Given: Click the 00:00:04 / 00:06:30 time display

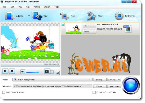Looking at the screenshot, I should (52, 64).
